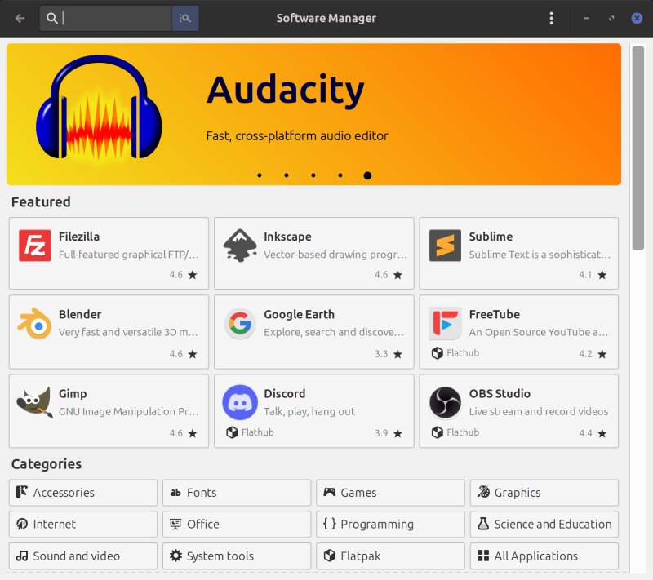Select the fifth banner slide dot
Viewport: 653px width, 580px height.
(367, 175)
